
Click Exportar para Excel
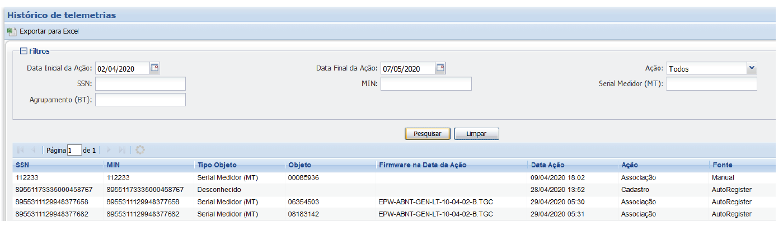tap(49, 31)
